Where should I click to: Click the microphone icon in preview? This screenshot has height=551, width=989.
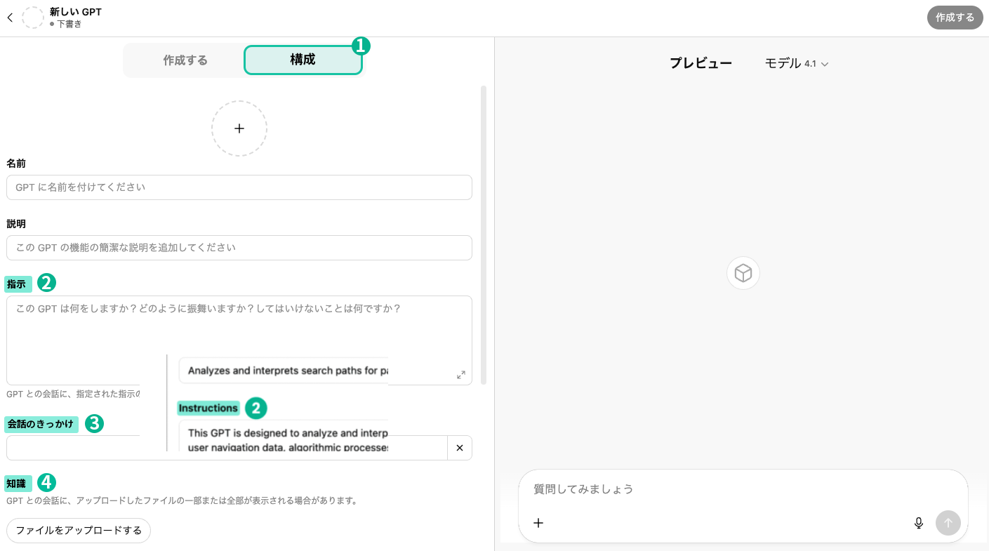click(x=918, y=523)
